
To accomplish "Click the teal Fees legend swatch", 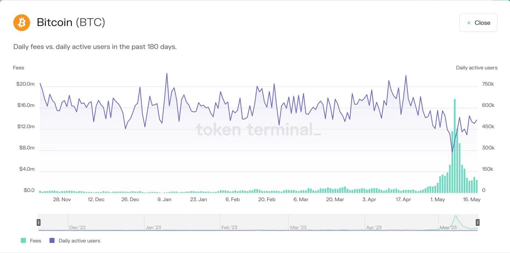I will tap(23, 241).
